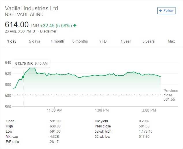Click the 11:00 AM axis label

coord(55,110)
